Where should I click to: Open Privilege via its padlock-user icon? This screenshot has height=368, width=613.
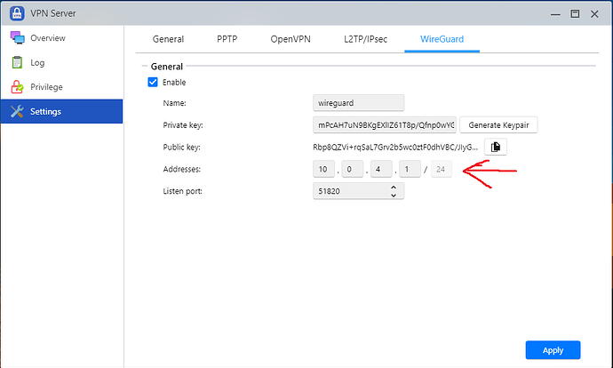[16, 87]
